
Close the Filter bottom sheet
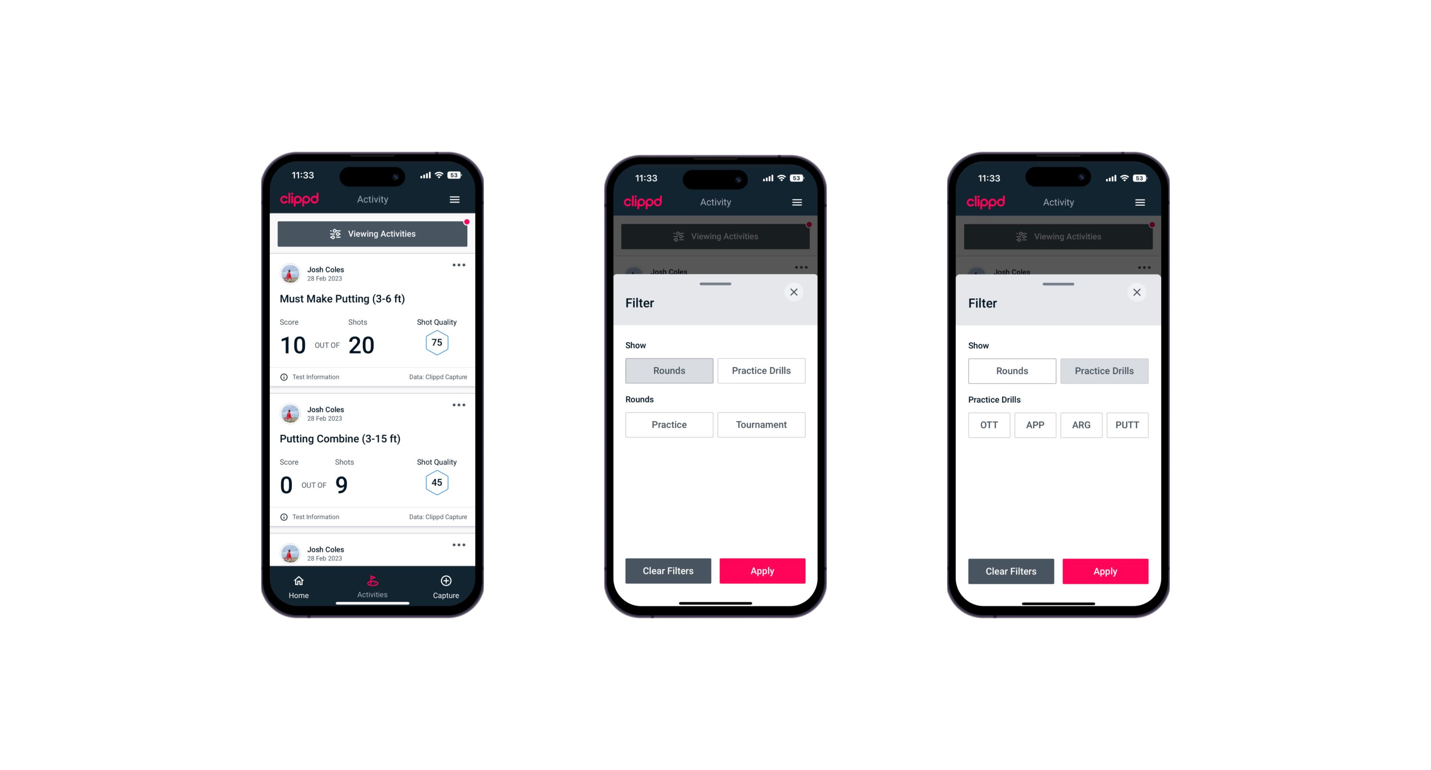pyautogui.click(x=795, y=292)
